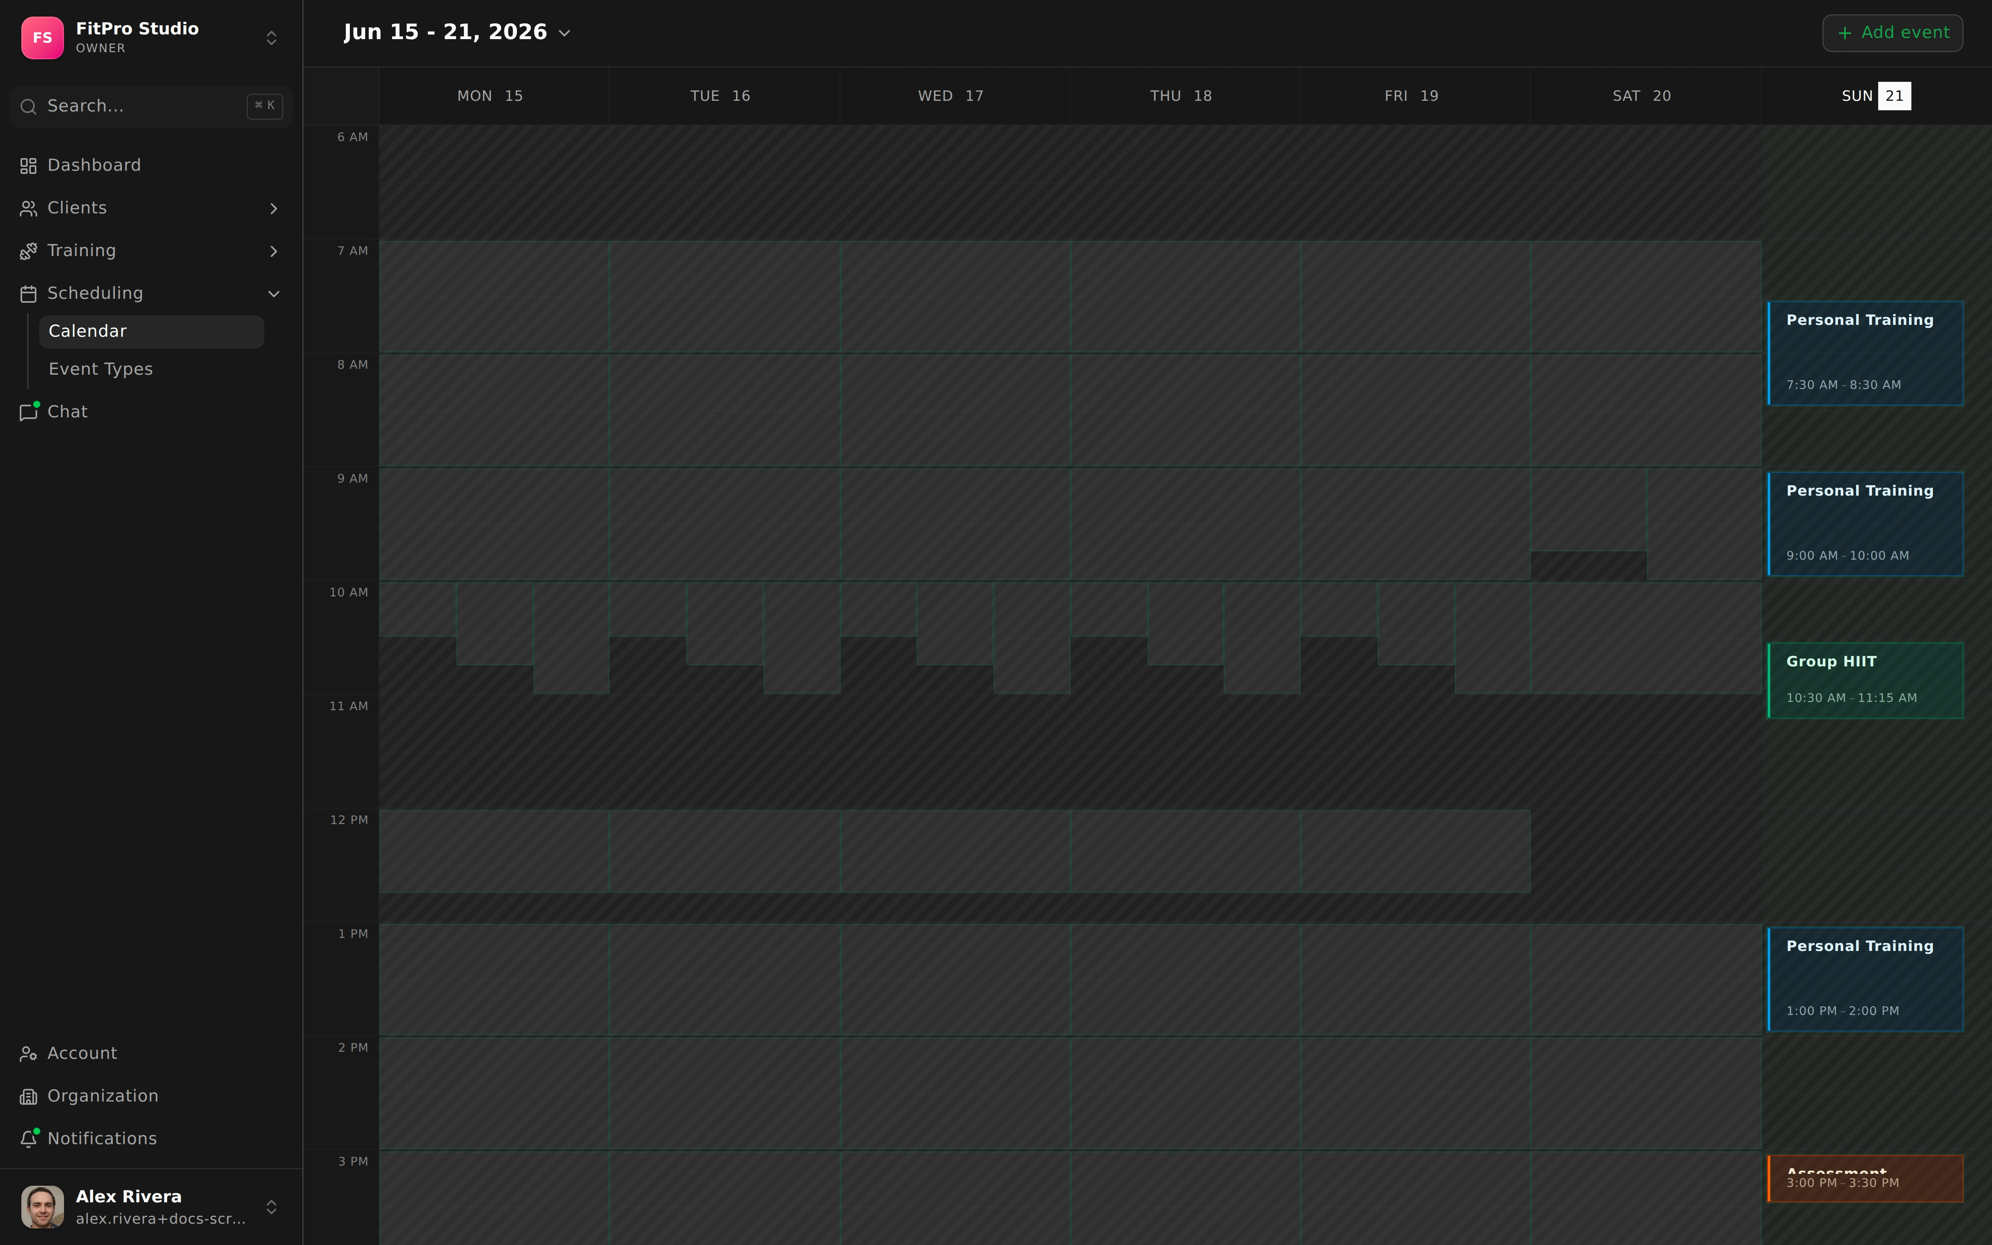Click the plus icon in Add event
Screen dimensions: 1992x1245
(1845, 33)
